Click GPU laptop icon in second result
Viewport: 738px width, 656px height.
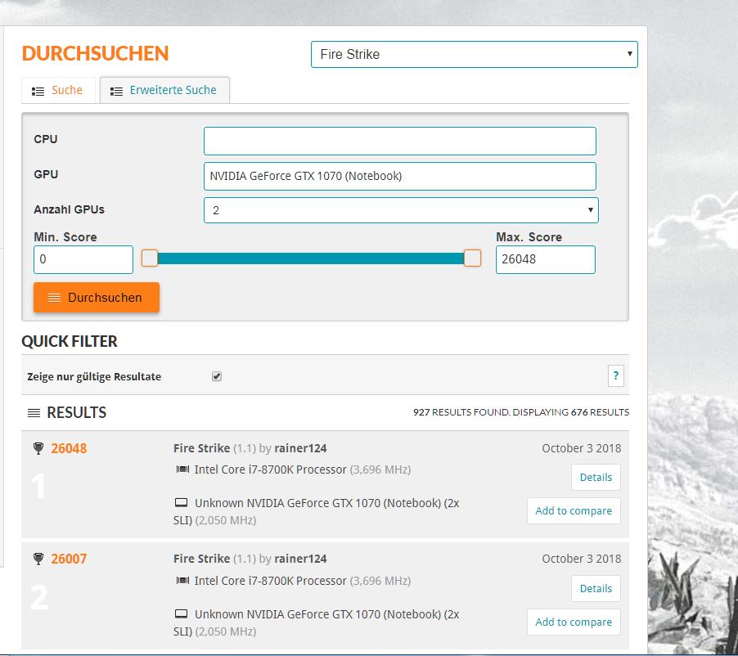pyautogui.click(x=181, y=613)
